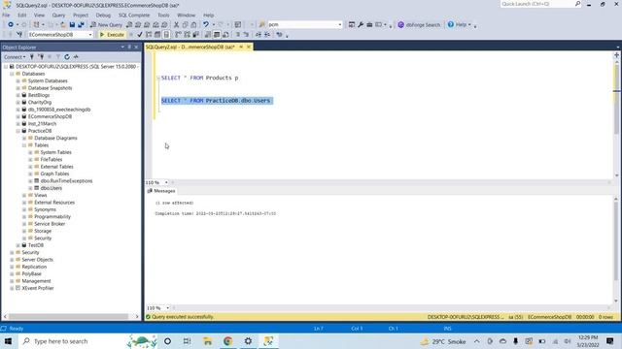
Task: Expand the dbo.Users table node
Action: tap(30, 188)
